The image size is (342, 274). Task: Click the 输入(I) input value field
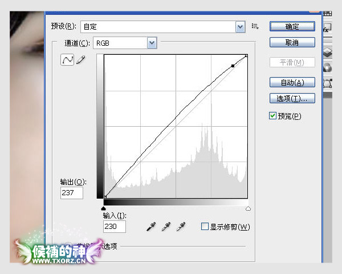[x=115, y=227]
